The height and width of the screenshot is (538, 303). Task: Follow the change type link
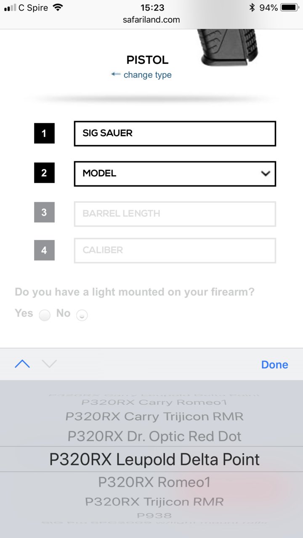point(147,75)
